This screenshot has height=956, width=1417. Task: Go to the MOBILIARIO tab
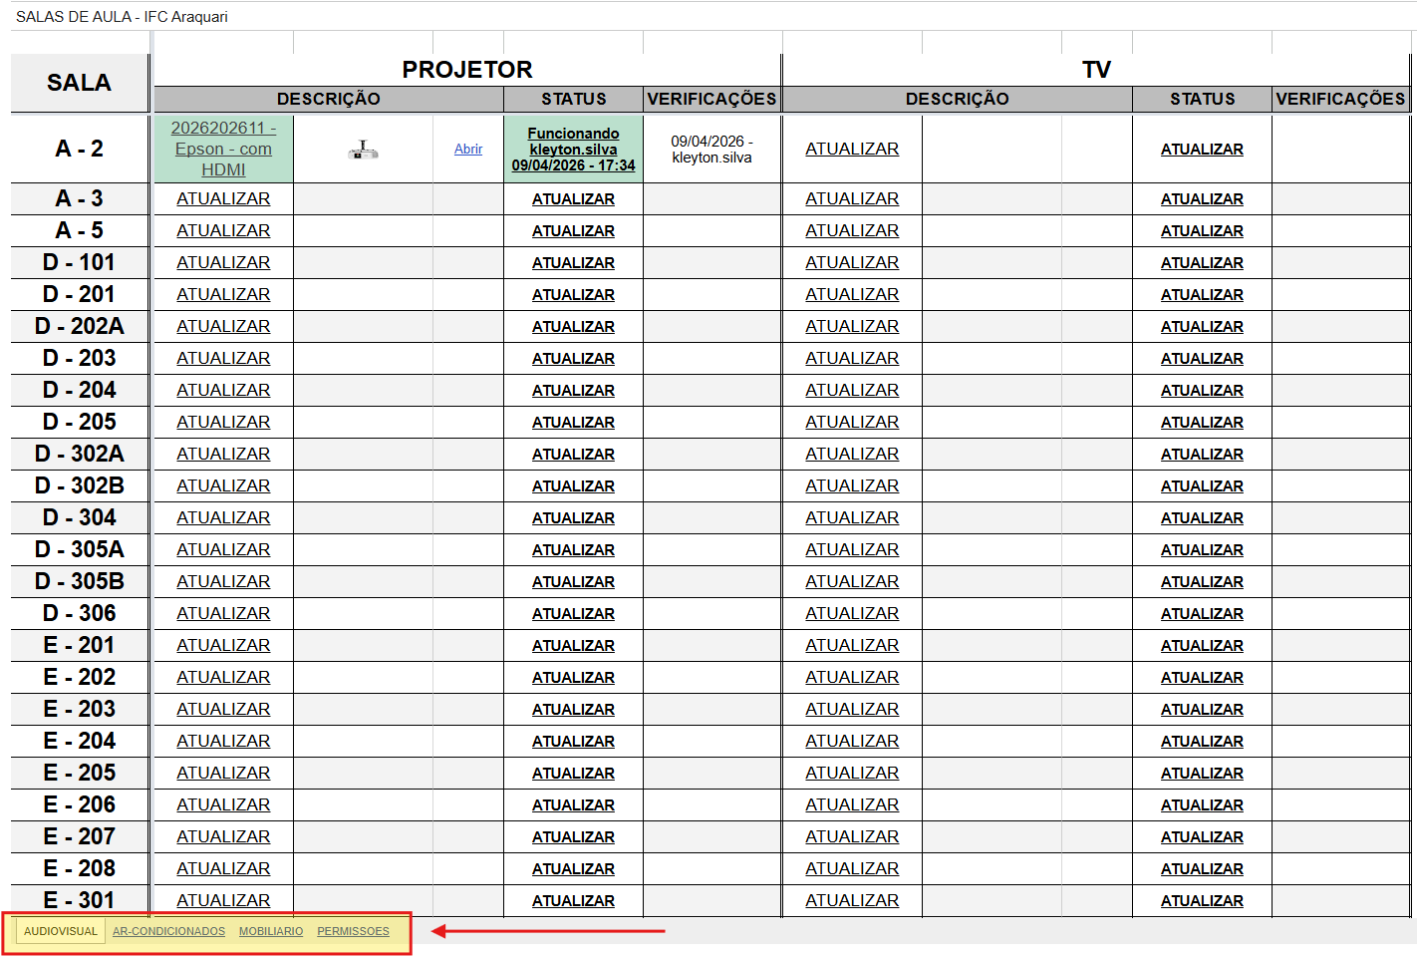pyautogui.click(x=271, y=931)
